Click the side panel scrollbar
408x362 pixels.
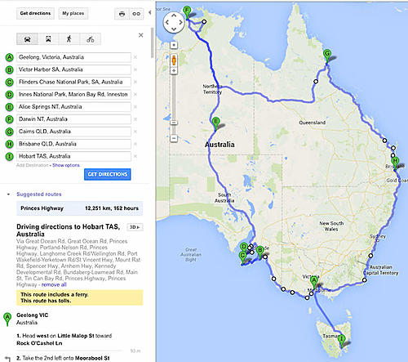pos(152,42)
